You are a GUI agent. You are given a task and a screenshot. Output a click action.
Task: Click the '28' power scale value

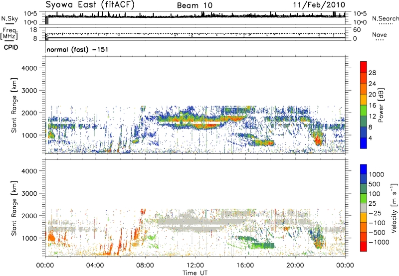click(x=372, y=73)
